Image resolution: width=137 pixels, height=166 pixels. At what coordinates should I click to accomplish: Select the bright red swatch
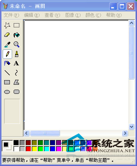coord(28,149)
